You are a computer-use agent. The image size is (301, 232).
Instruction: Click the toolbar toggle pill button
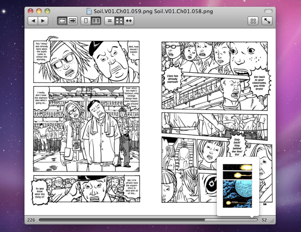[x=269, y=11]
